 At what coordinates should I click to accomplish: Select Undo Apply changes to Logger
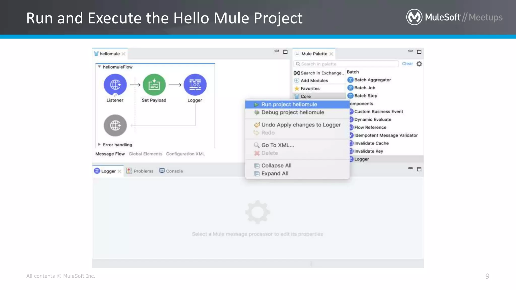(x=297, y=125)
